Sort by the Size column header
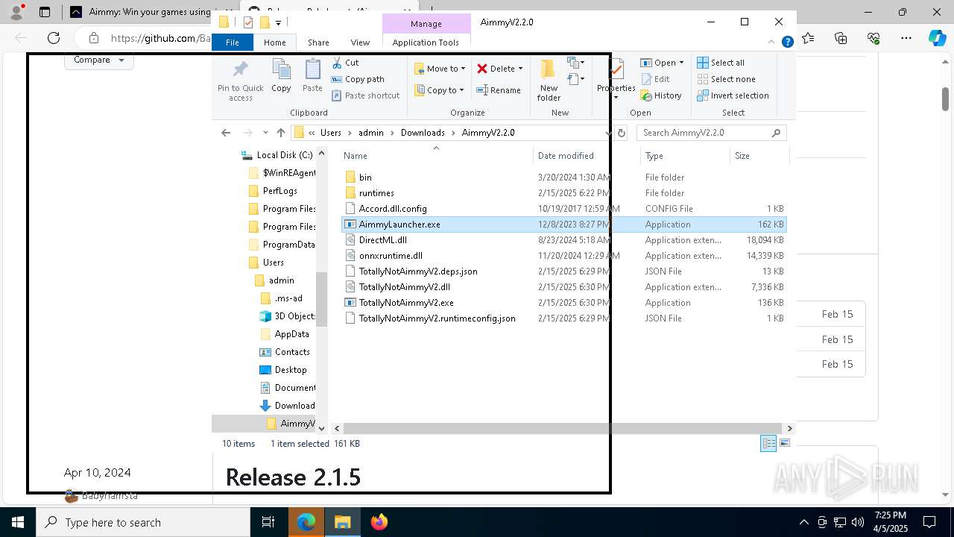 pyautogui.click(x=759, y=156)
